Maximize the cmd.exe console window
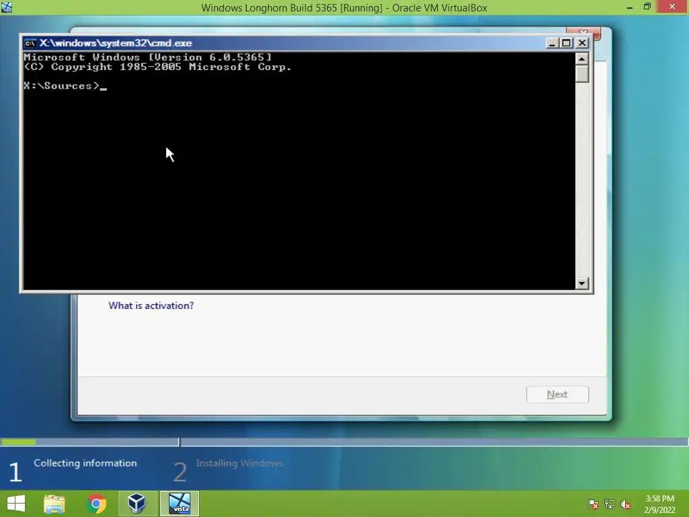 click(567, 43)
